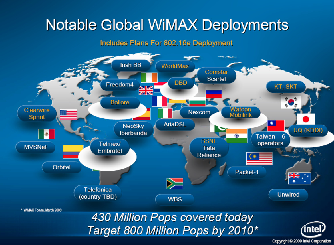
Task: Select the Telefonica (country TBD) label
Action: click(98, 193)
